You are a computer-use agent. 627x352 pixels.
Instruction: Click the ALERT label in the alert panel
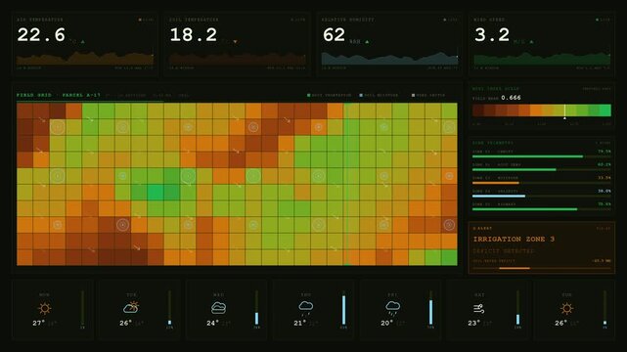tap(482, 229)
